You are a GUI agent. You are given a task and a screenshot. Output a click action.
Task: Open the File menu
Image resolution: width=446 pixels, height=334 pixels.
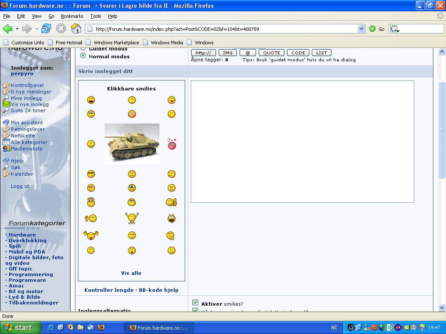(7, 16)
